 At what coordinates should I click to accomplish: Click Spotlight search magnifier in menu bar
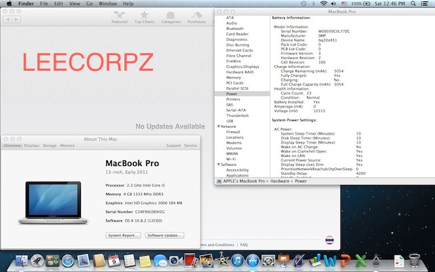tap(413, 3)
